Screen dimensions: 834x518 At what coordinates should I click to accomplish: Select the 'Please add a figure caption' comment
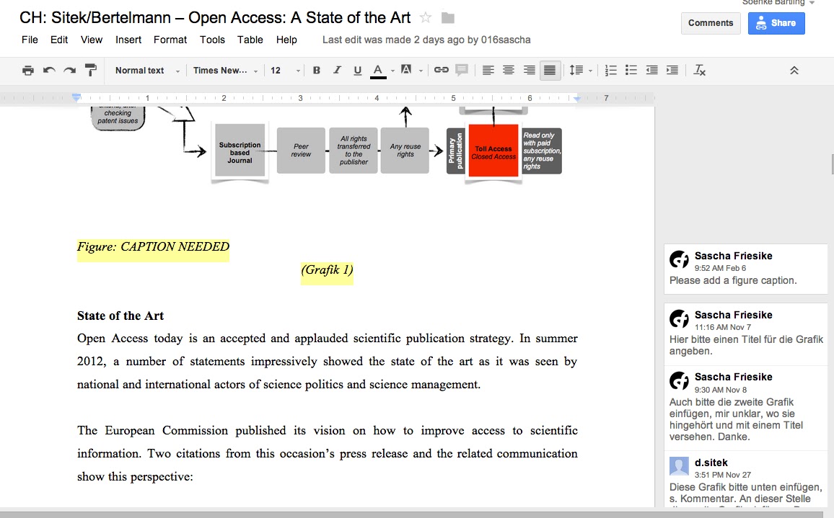coord(746,269)
